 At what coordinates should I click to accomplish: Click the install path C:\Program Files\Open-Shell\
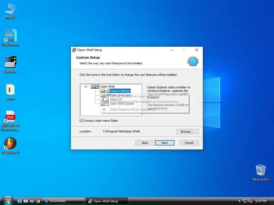coord(121,131)
